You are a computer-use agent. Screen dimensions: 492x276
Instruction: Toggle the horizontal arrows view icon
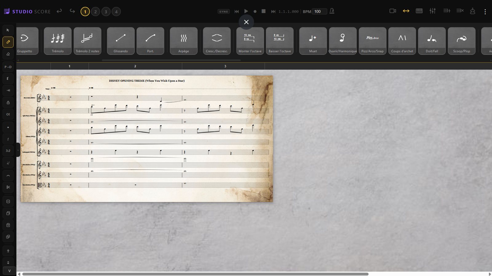(x=406, y=11)
